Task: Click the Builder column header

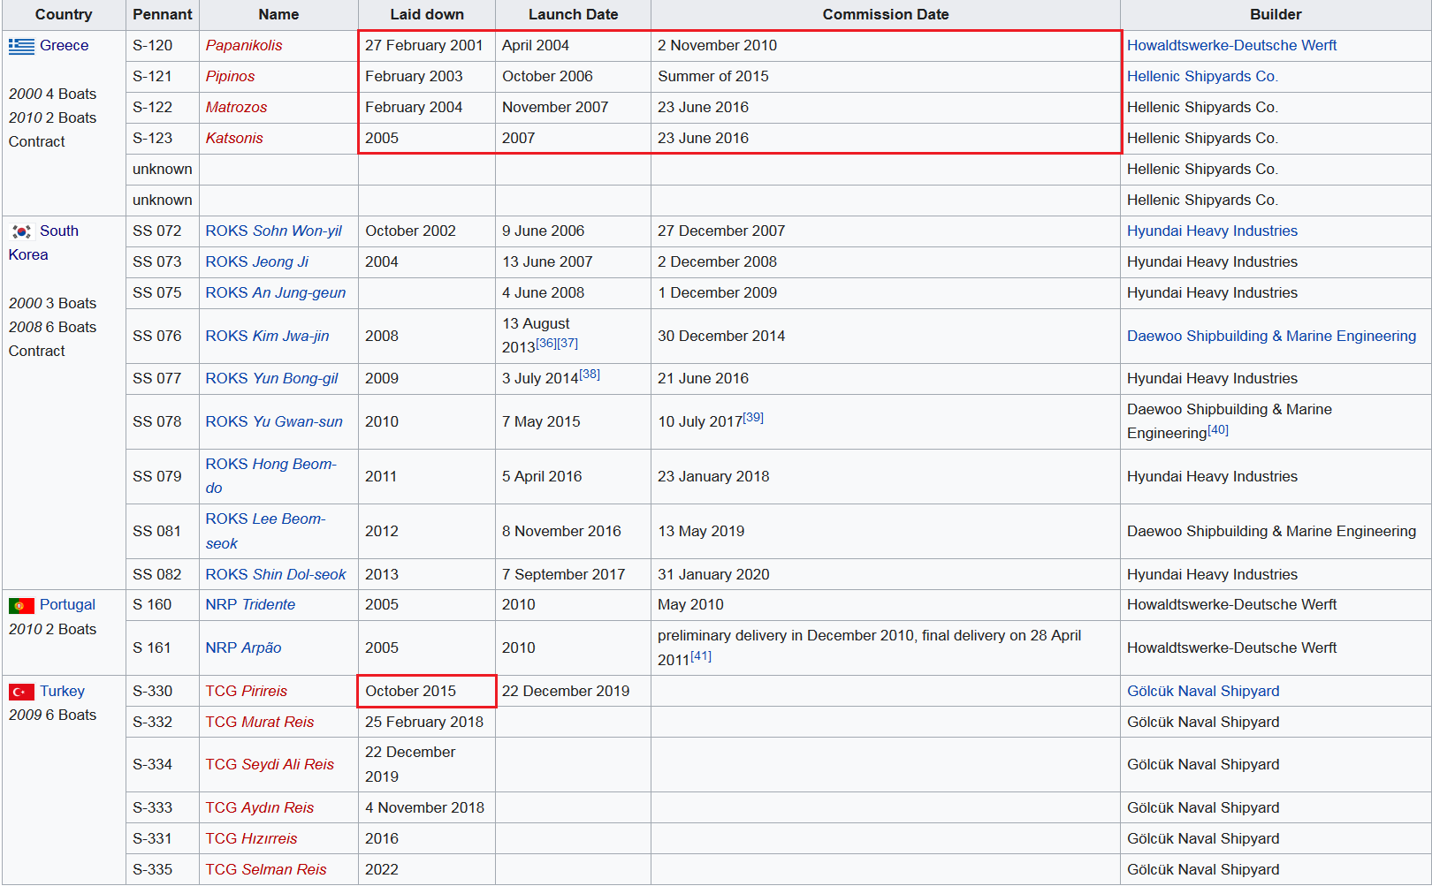Action: coord(1276,15)
